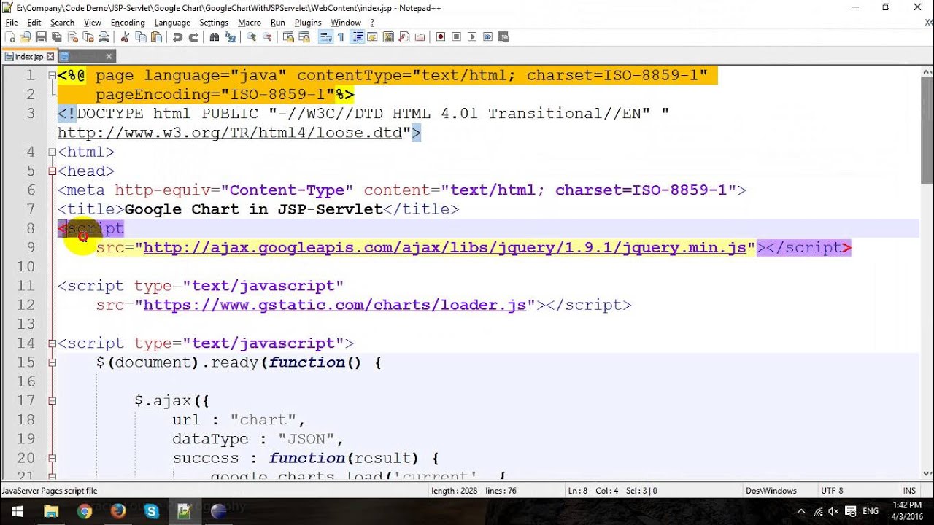The width and height of the screenshot is (934, 525).
Task: Click the w3.org loose.dtd URL
Action: pos(230,133)
